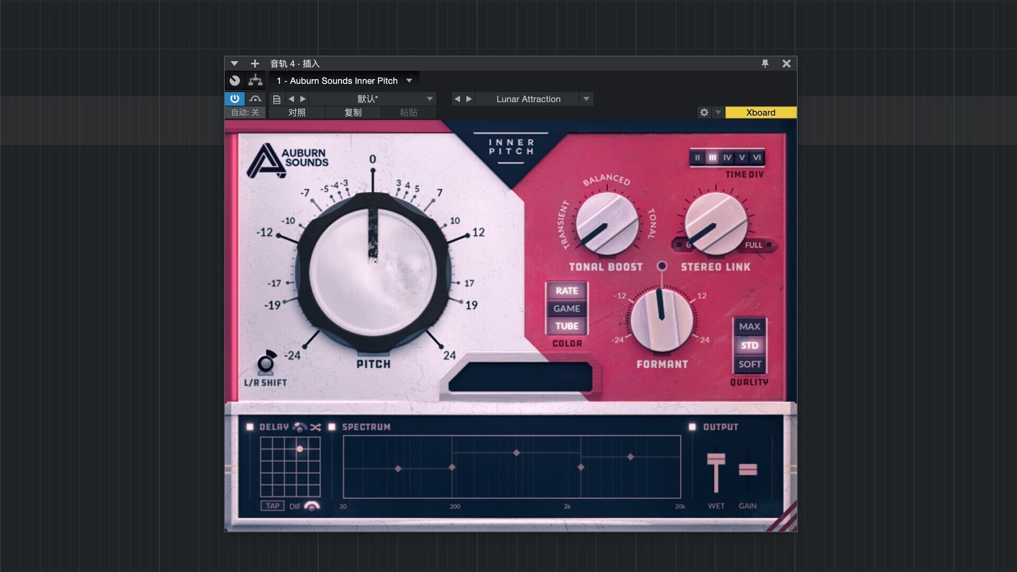Select the RATE color mode
Image resolution: width=1017 pixels, height=572 pixels.
567,291
